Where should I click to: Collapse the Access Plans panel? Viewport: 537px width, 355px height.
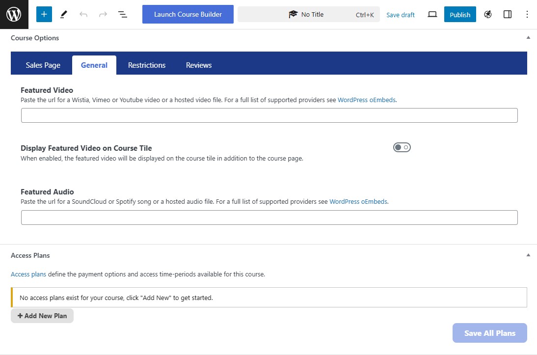tap(528, 255)
